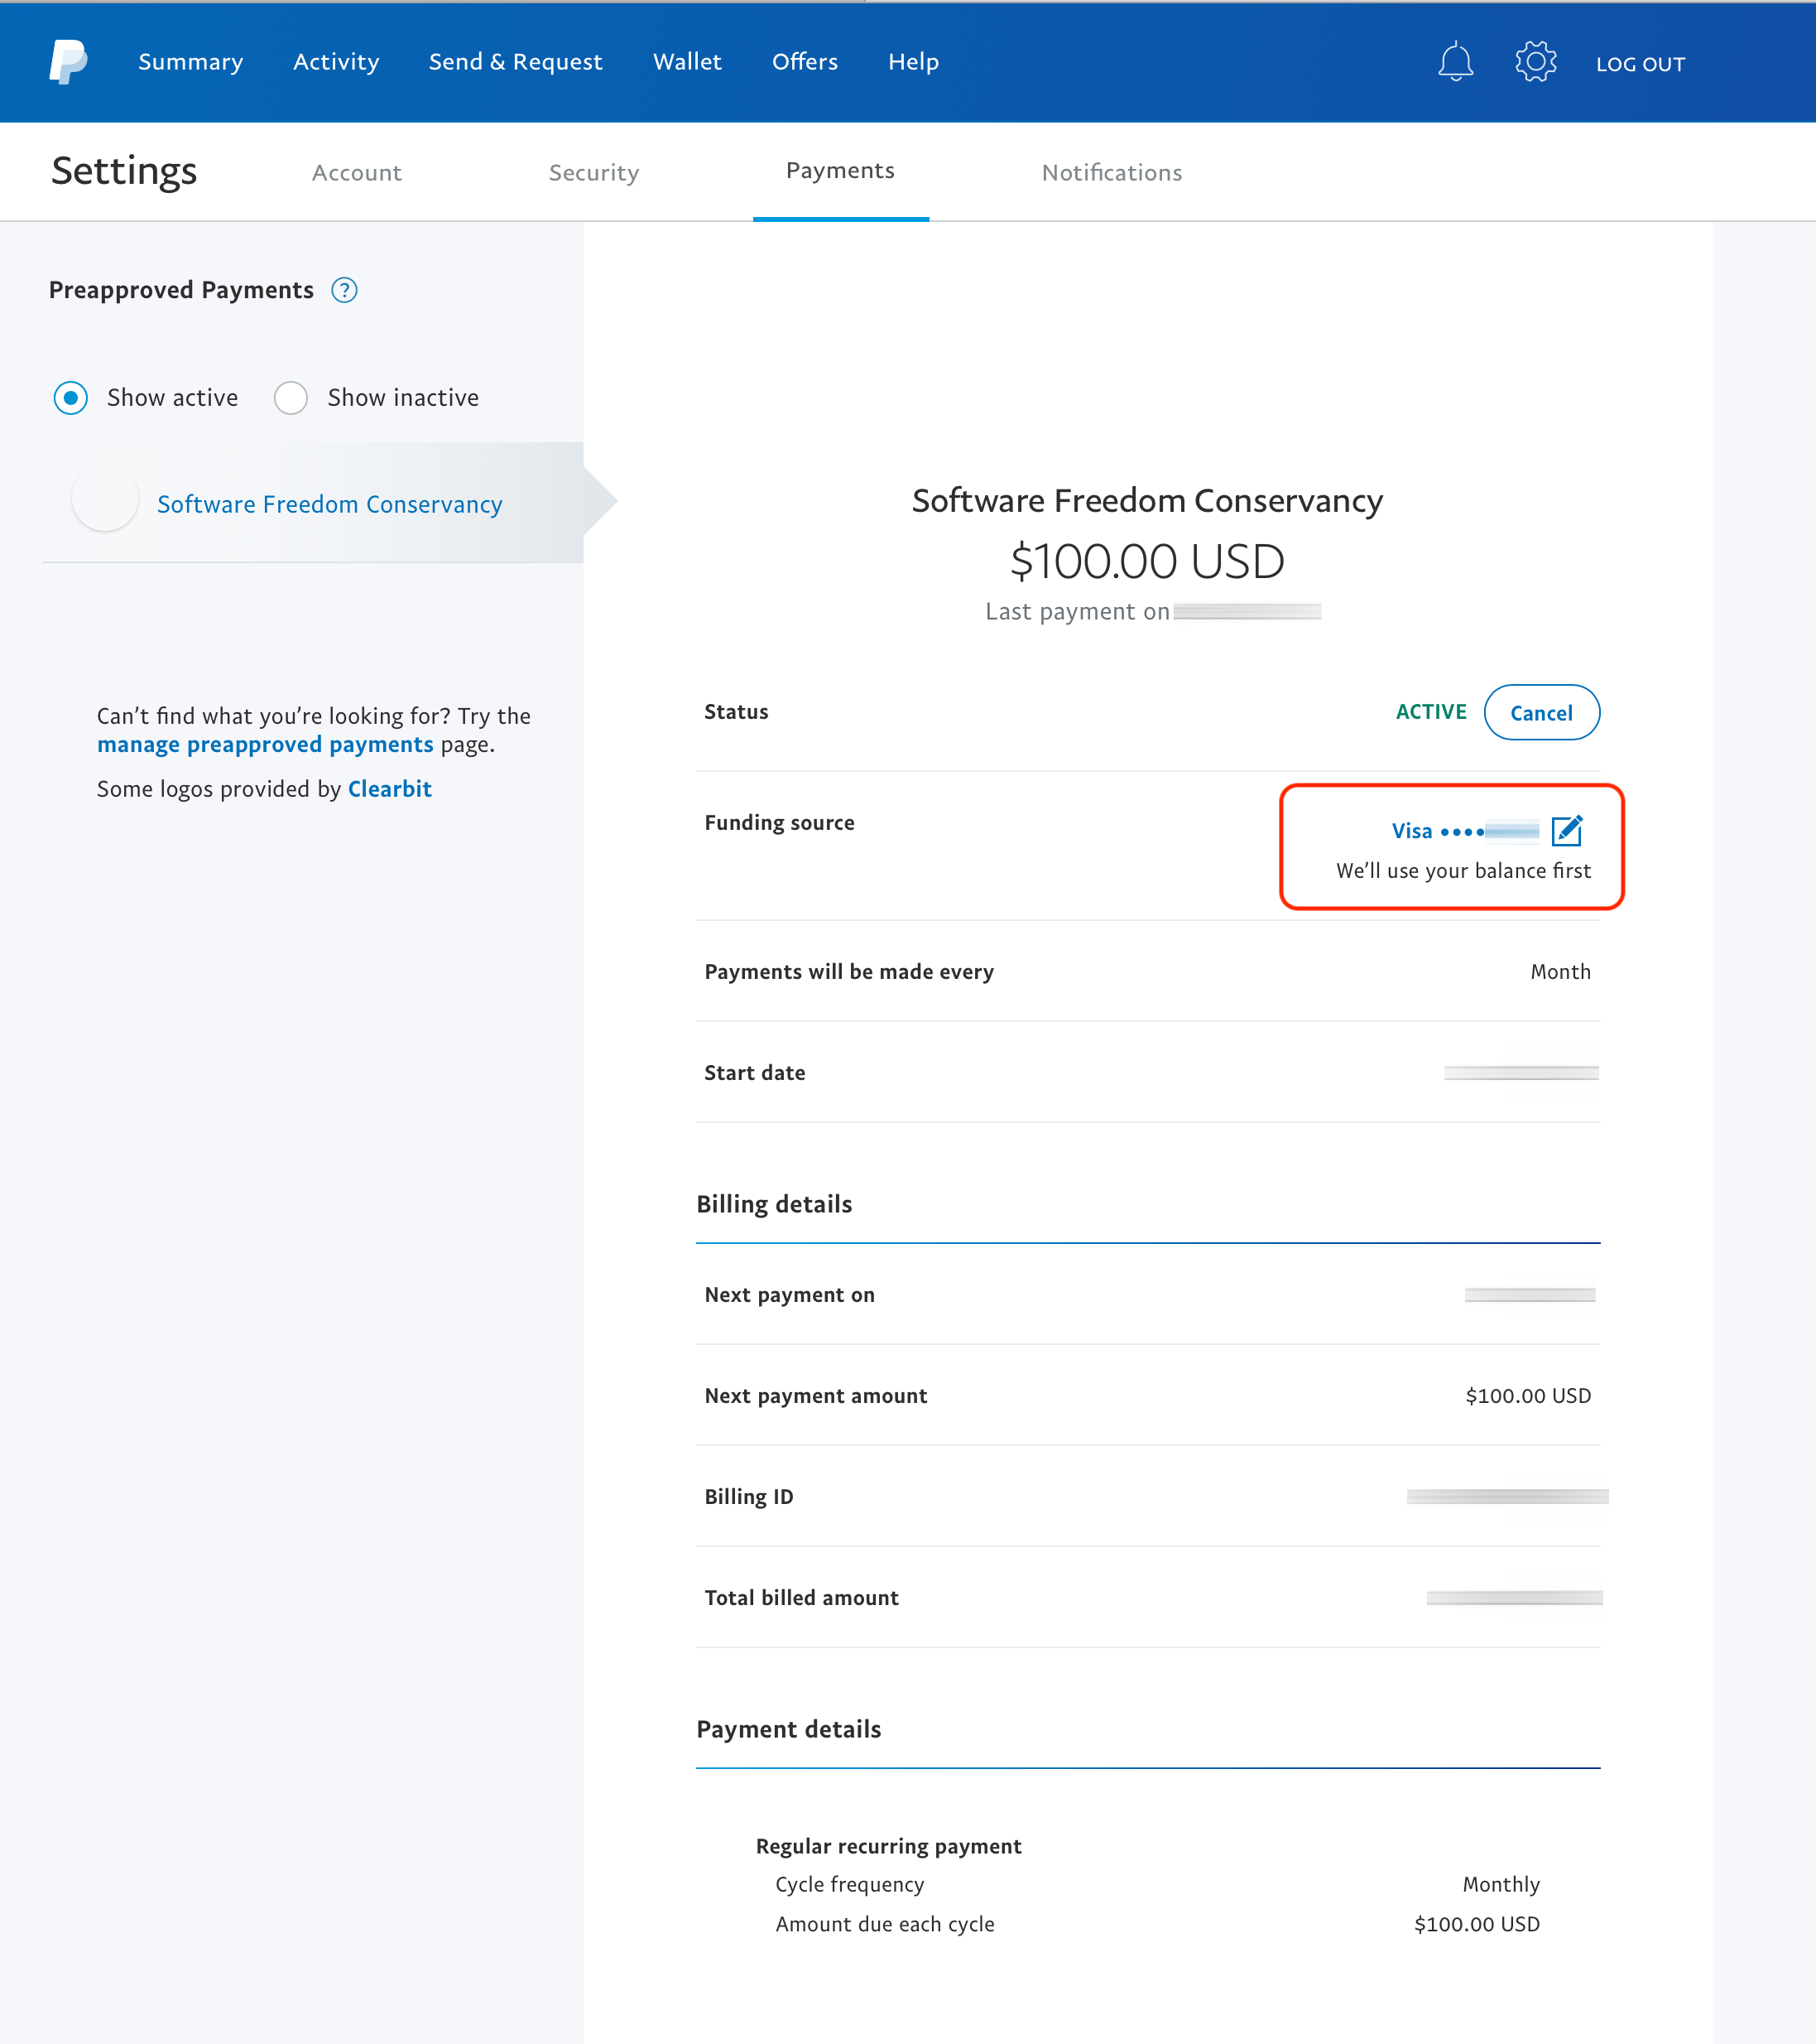Click the Total billed amount label
The height and width of the screenshot is (2044, 1816).
(801, 1598)
